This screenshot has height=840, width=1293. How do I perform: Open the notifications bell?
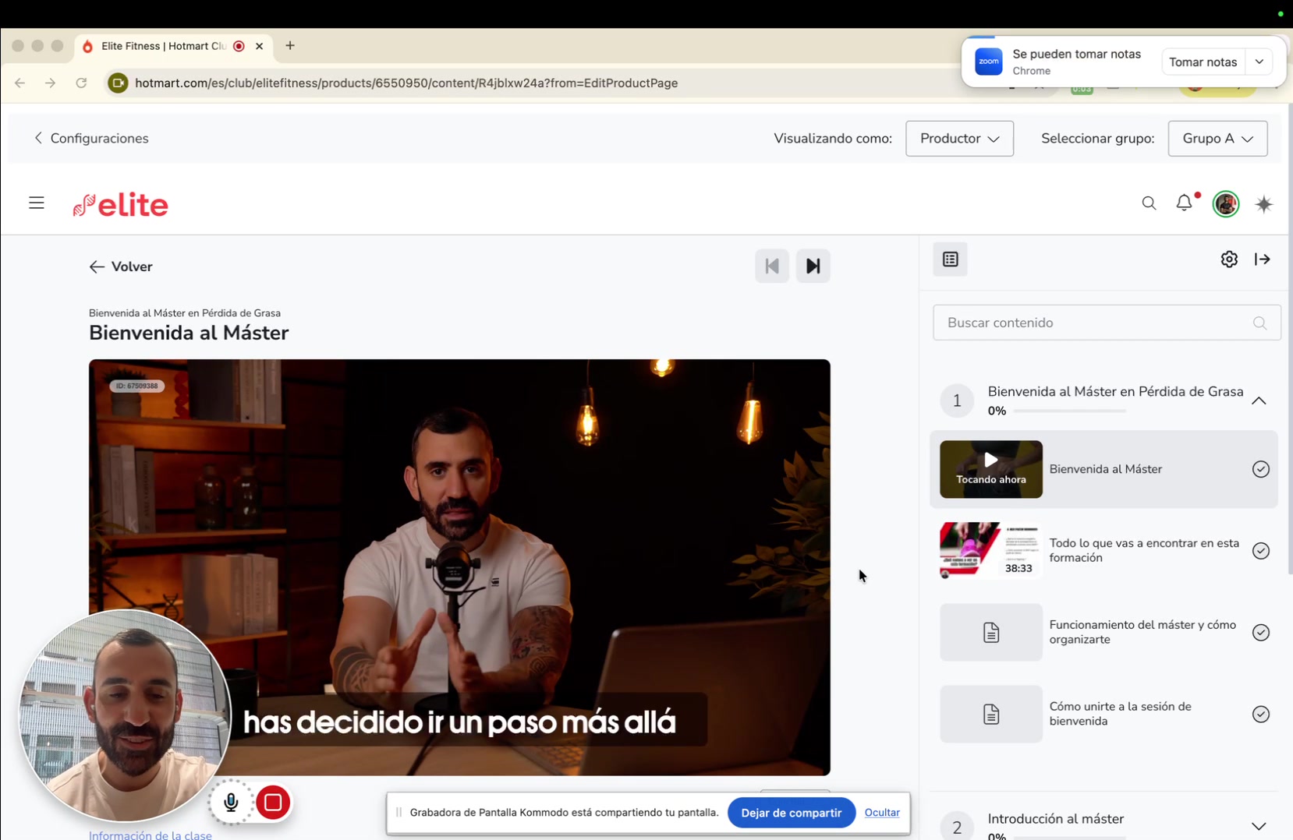click(x=1184, y=203)
